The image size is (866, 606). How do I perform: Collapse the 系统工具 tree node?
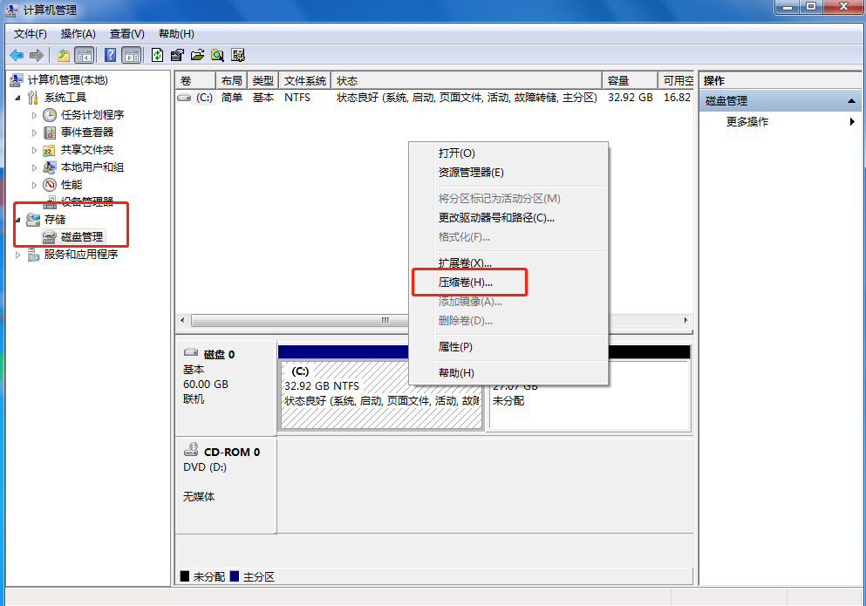pyautogui.click(x=17, y=97)
